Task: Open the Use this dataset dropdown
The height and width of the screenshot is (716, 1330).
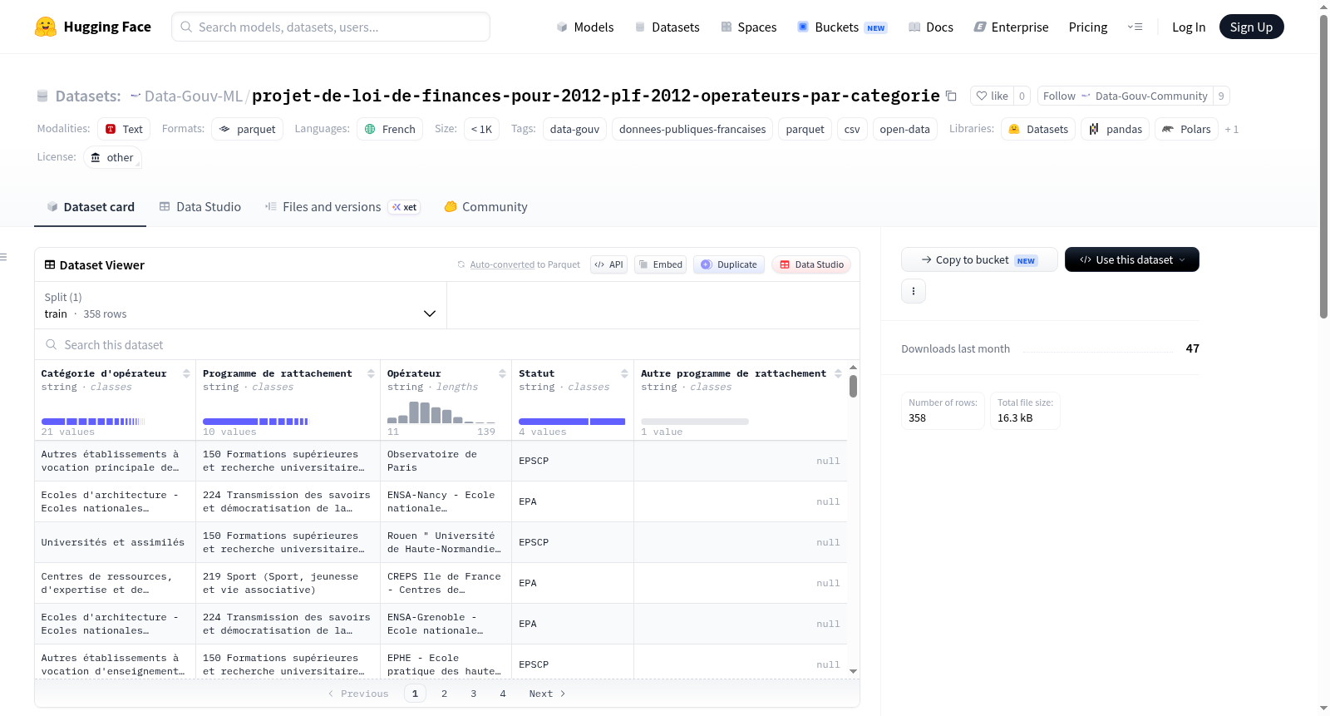Action: 1132,259
